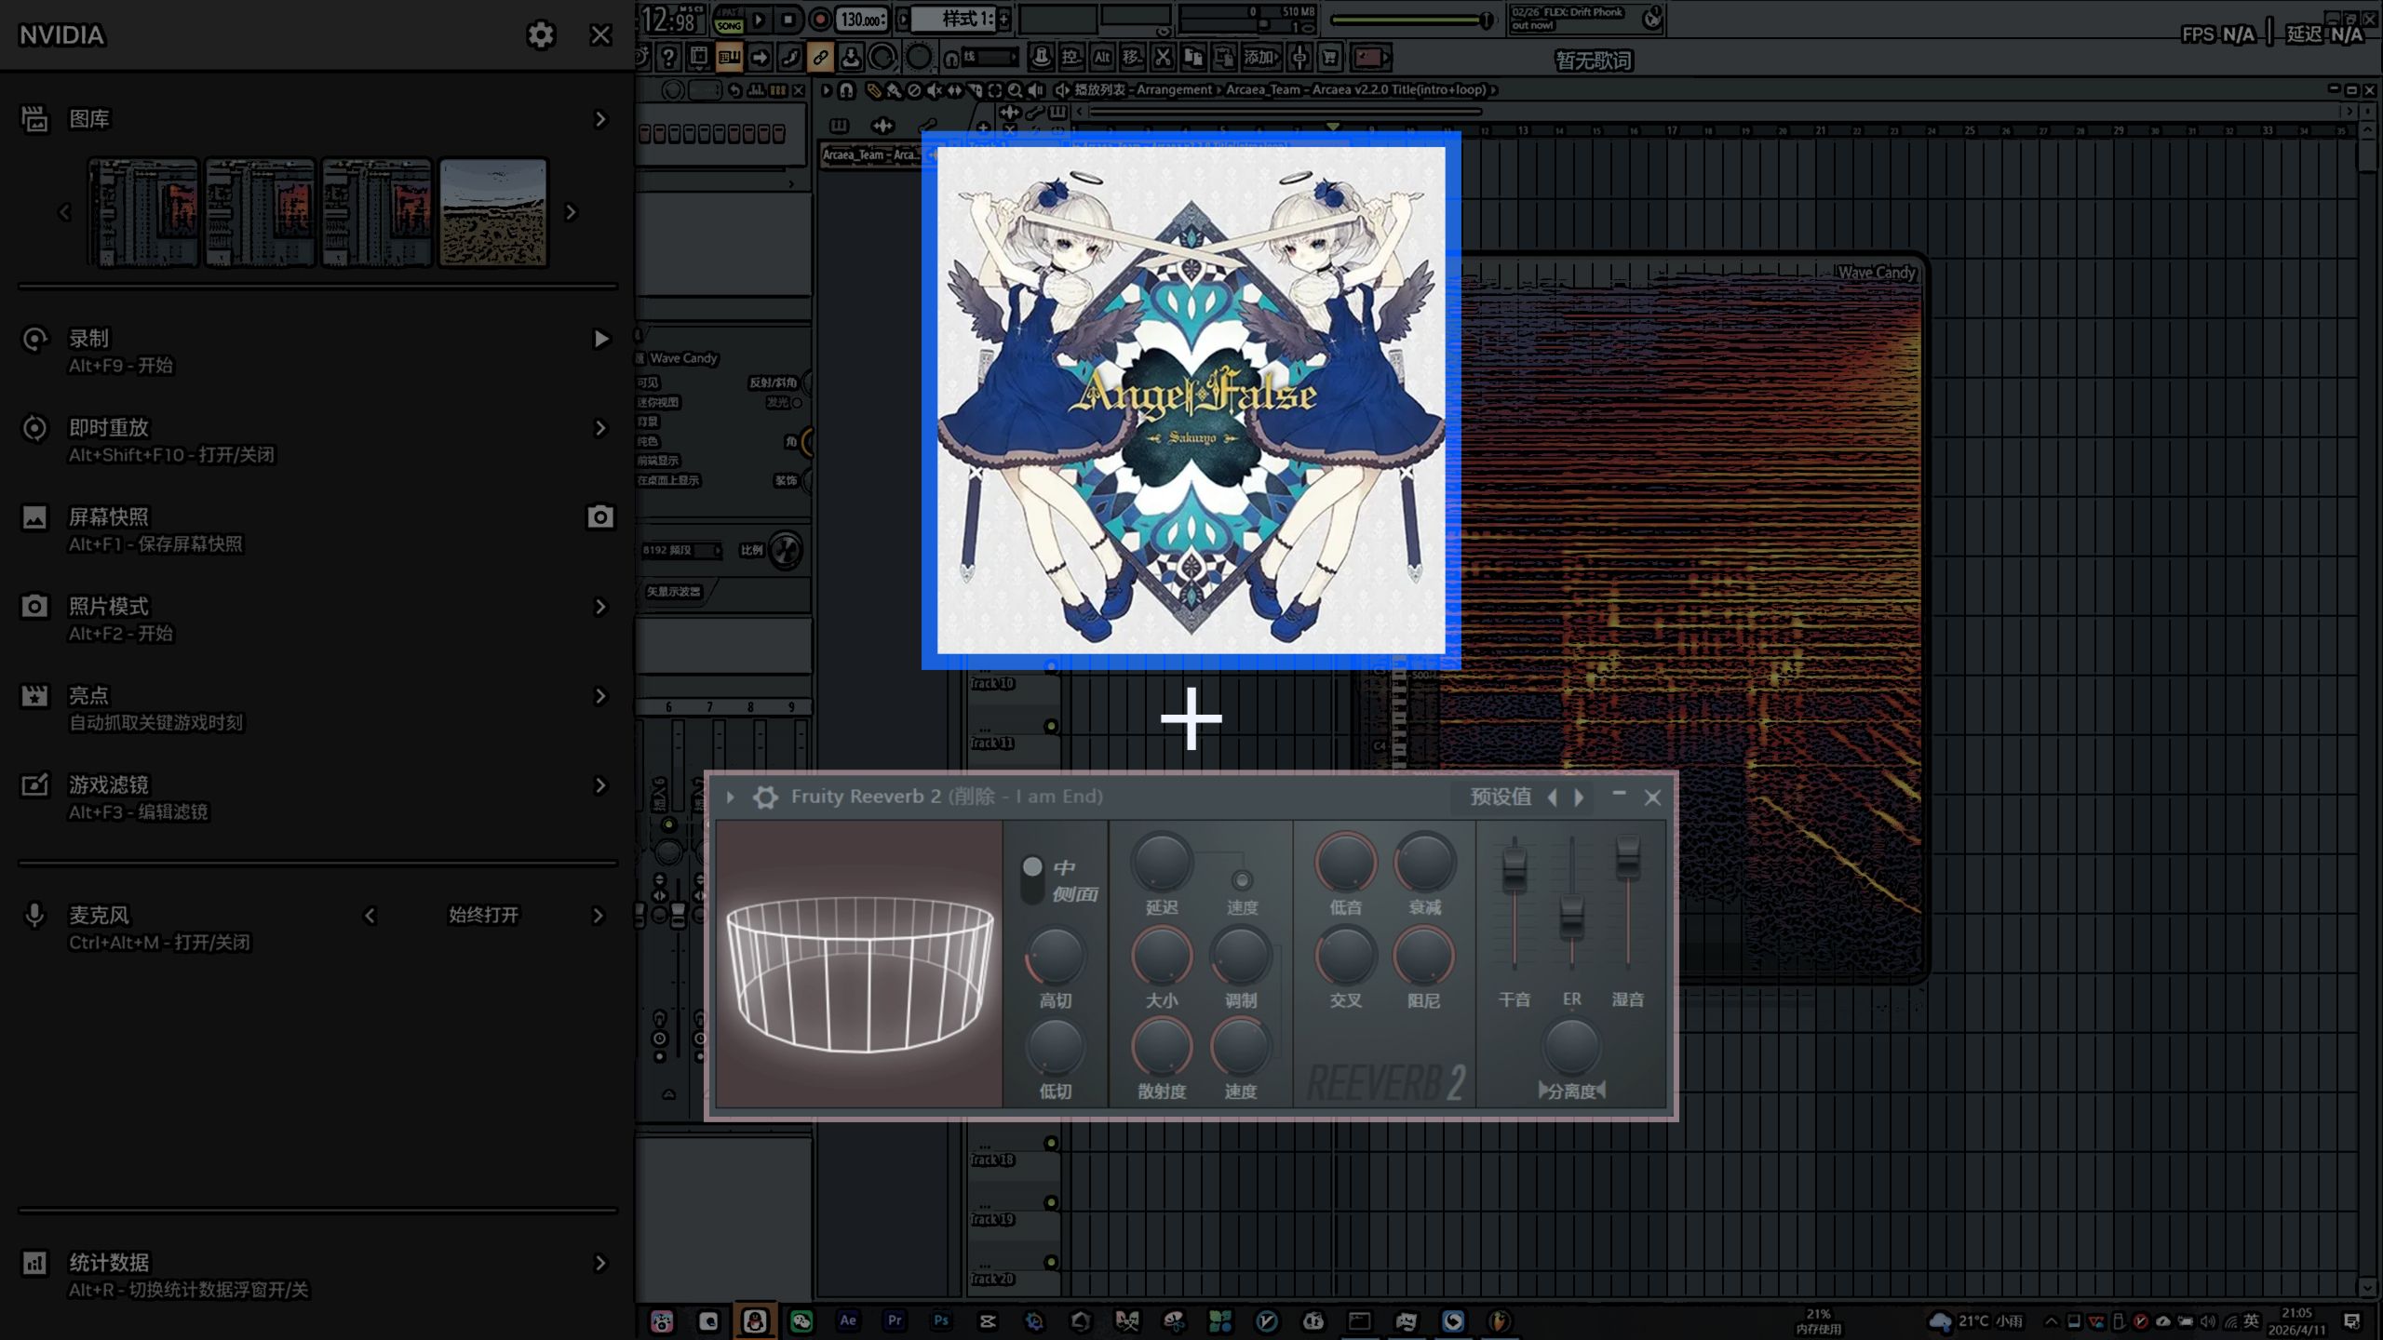Open Fruity Reeverb 2 plugin menu arrow

pos(731,797)
